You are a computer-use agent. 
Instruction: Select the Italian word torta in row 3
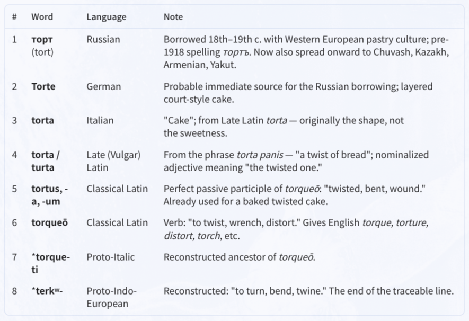click(x=43, y=120)
